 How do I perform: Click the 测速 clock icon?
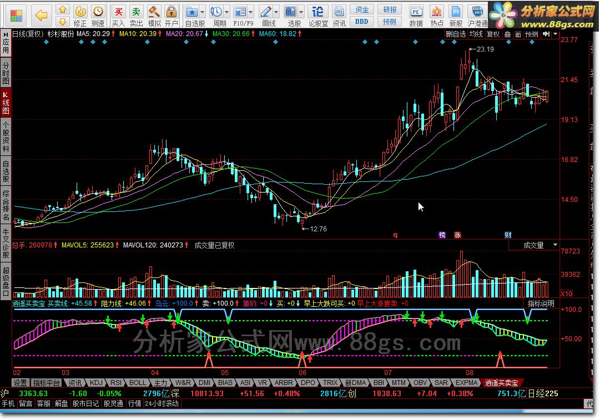coord(98,12)
